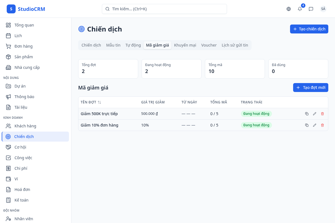Delete the Giảm 10% đơn hàng row

tap(322, 125)
